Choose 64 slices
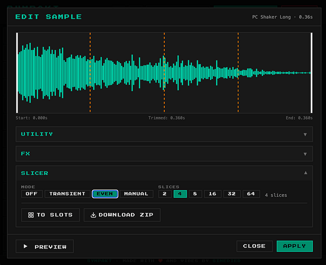This screenshot has width=326, height=265. 251,193
